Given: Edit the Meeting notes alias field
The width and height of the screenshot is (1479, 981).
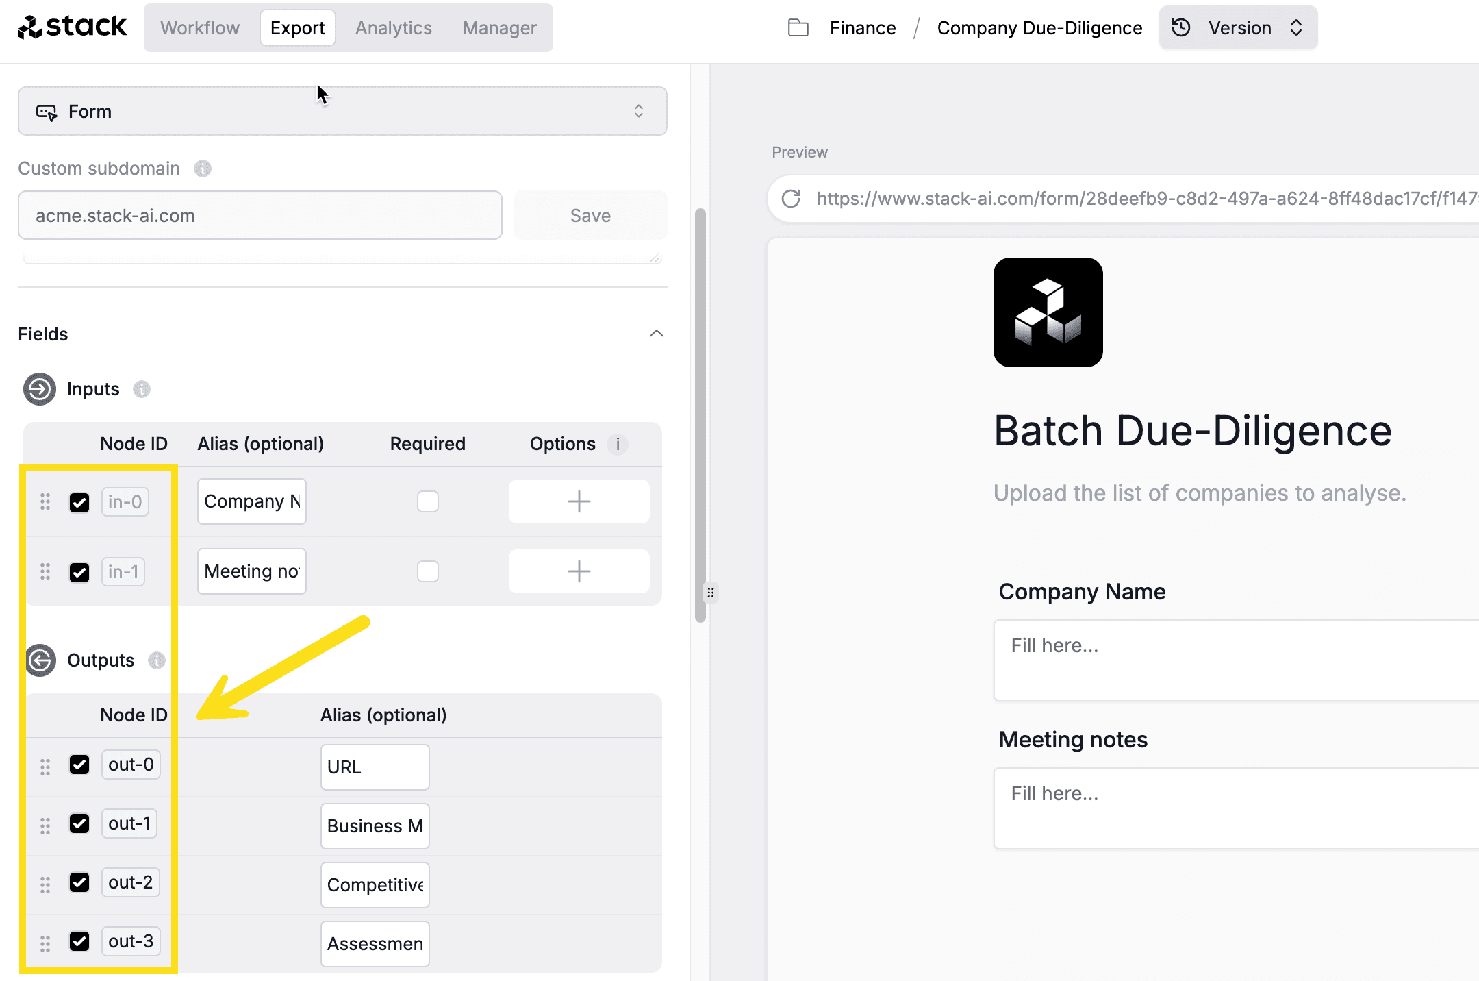Looking at the screenshot, I should point(252,571).
